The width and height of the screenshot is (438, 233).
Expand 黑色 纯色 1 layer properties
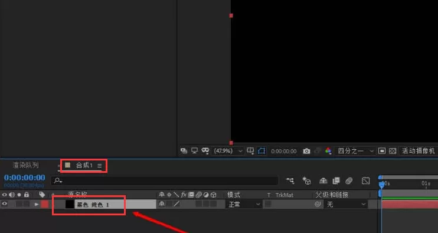(37, 205)
